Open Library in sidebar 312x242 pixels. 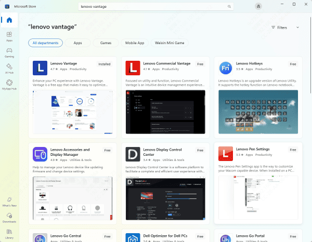coord(9,234)
